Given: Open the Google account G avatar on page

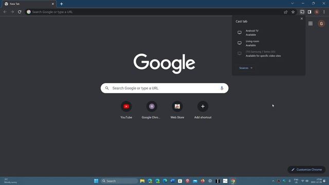Looking at the screenshot, I should (x=321, y=24).
